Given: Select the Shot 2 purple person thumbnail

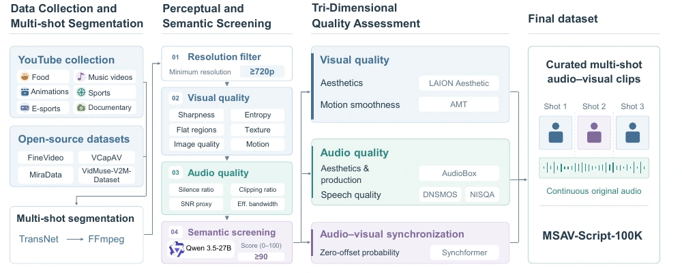Looking at the screenshot, I should tap(594, 133).
